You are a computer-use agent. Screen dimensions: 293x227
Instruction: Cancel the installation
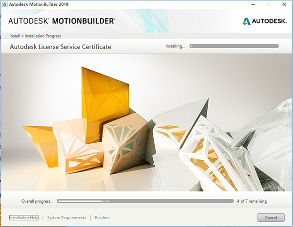click(271, 218)
